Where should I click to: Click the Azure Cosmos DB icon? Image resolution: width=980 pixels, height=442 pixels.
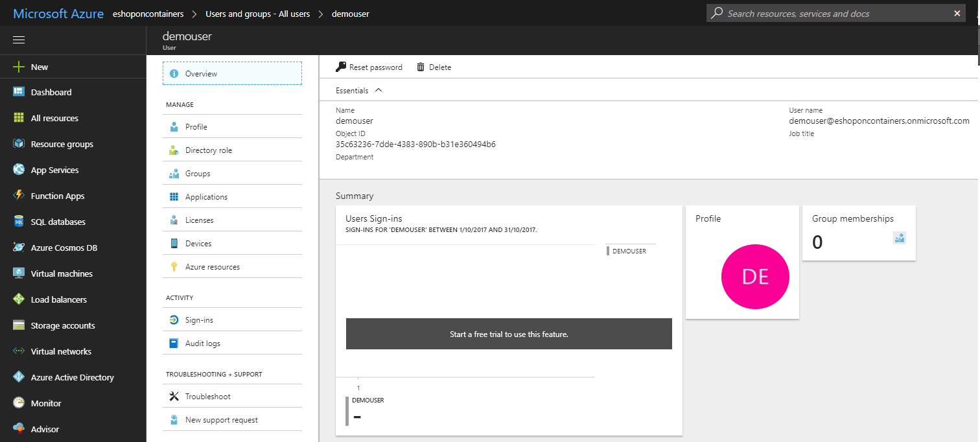pos(19,248)
